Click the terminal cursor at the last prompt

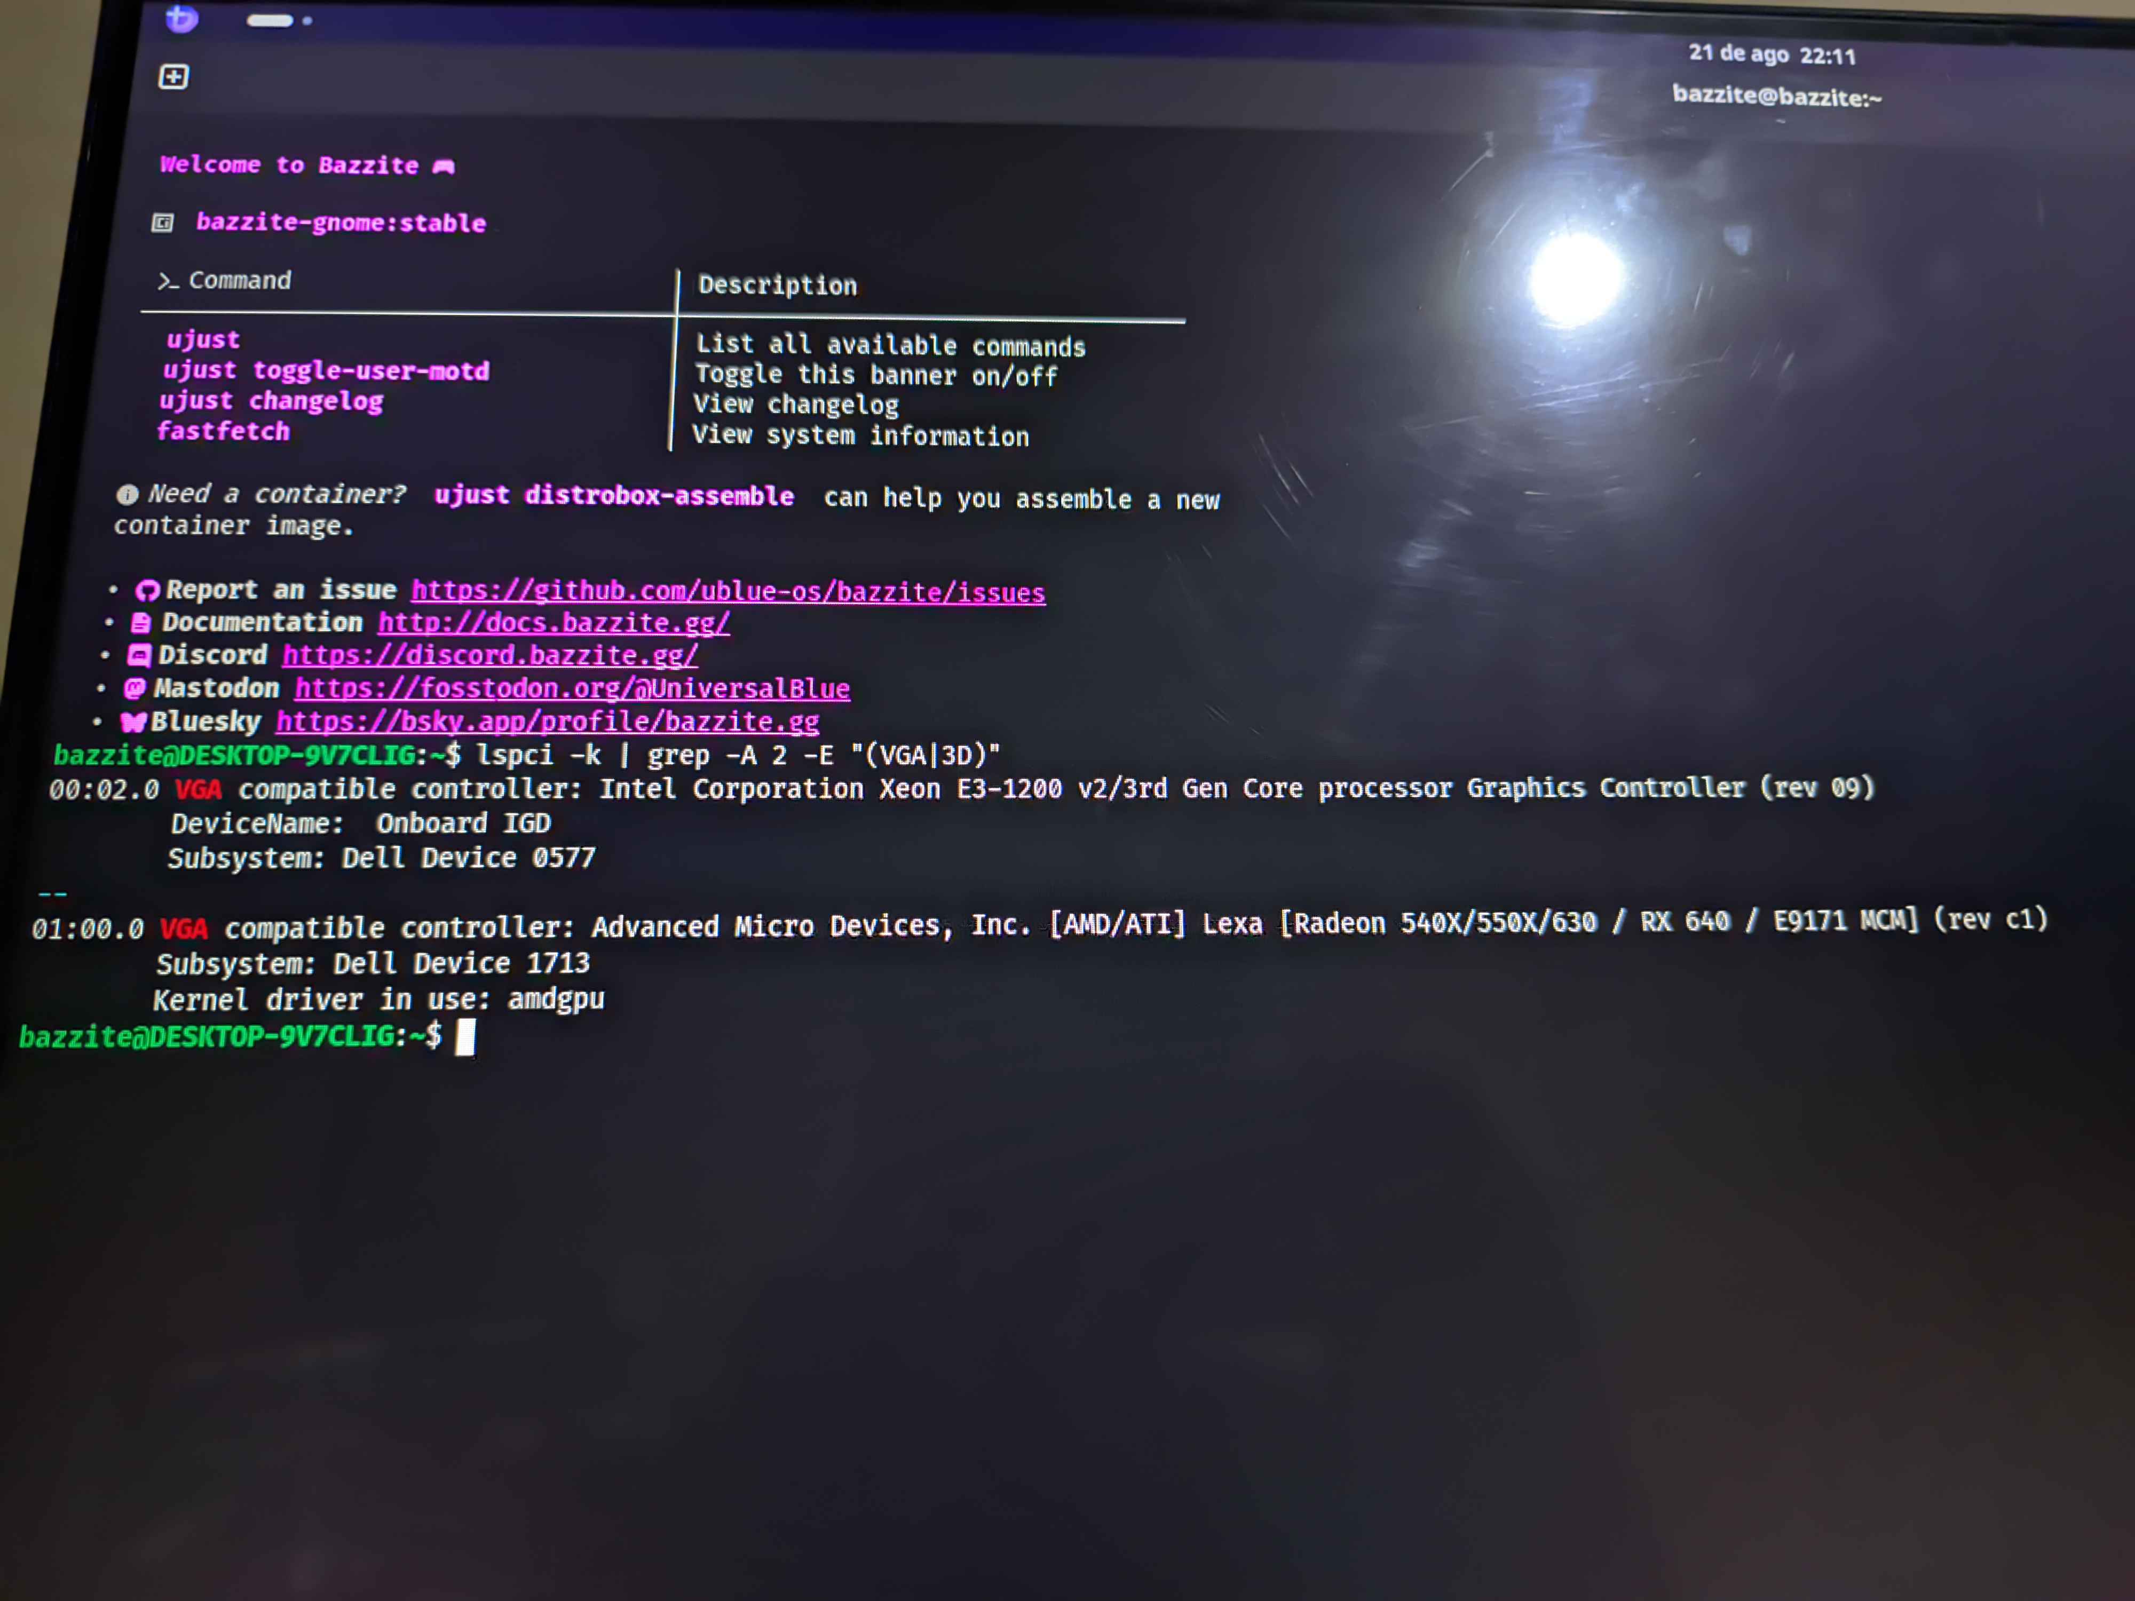click(465, 1037)
